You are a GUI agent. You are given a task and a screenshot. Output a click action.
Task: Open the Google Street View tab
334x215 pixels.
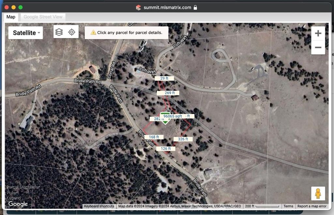(43, 17)
